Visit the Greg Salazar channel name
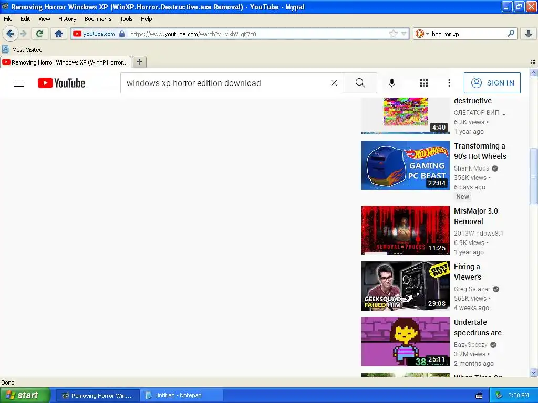 click(472, 289)
